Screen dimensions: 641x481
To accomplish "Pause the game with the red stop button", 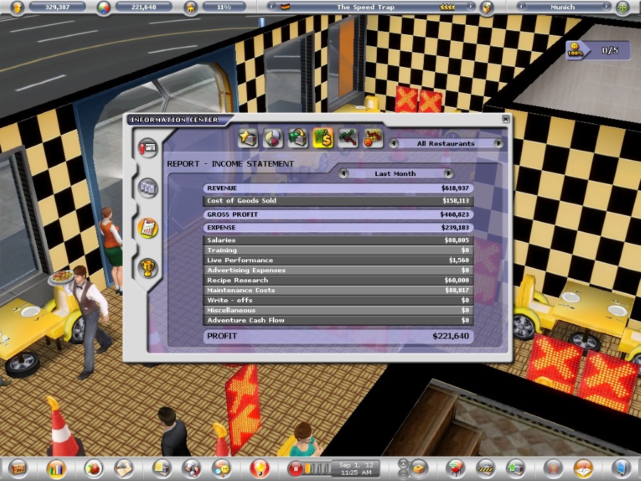I will pyautogui.click(x=295, y=469).
